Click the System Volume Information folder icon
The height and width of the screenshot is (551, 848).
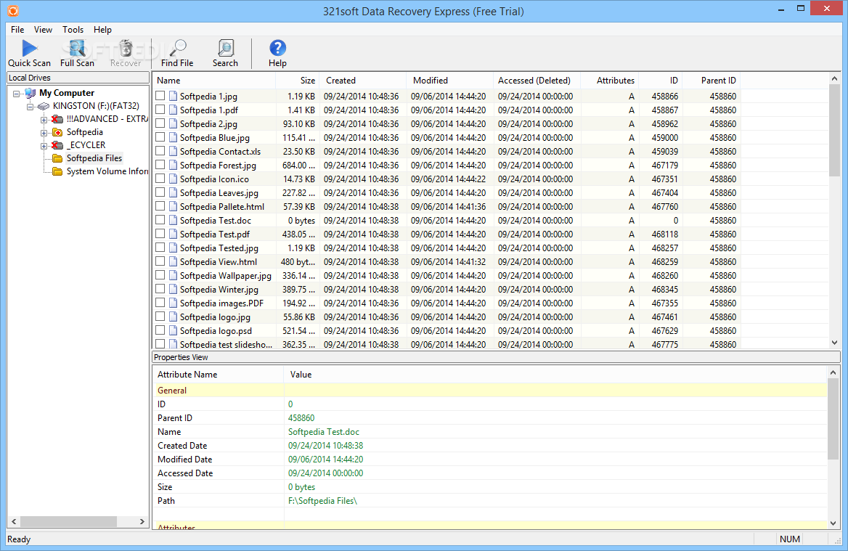(x=57, y=171)
